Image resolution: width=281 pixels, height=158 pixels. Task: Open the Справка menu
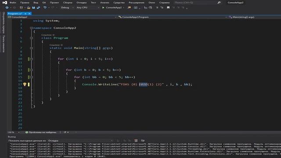coord(164,3)
